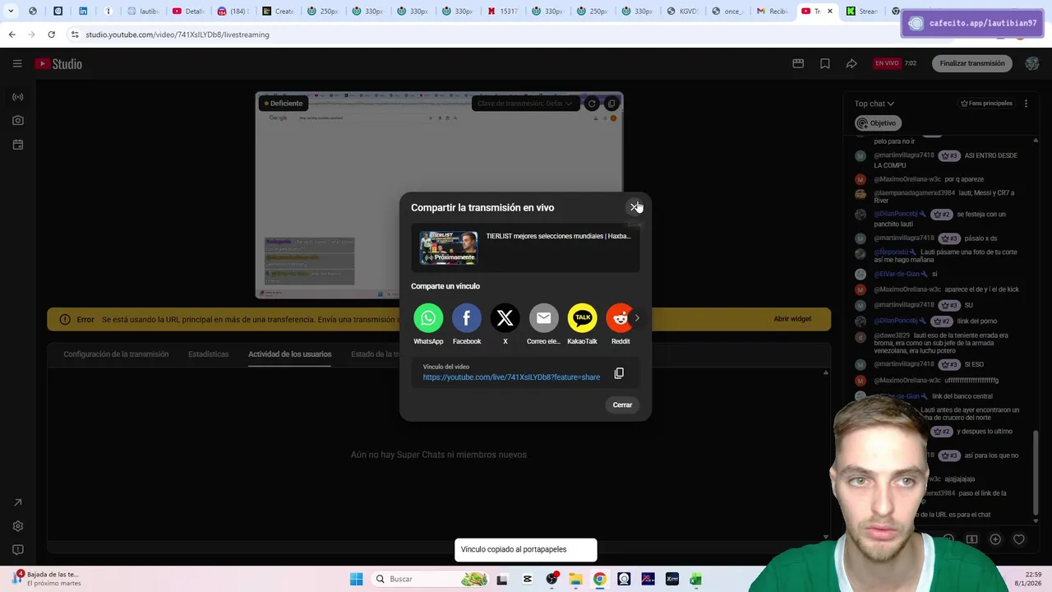Click the chat scrollbar up arrow

[1036, 140]
